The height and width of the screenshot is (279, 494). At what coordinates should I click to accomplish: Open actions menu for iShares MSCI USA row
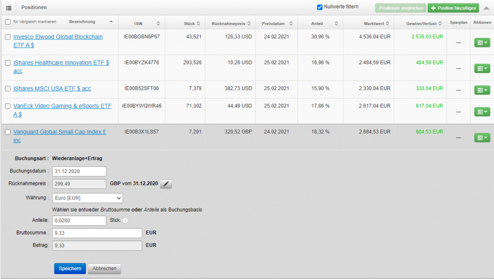pos(482,90)
